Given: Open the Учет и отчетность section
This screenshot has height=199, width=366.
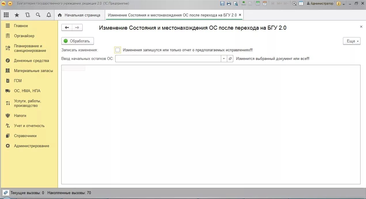Looking at the screenshot, I should tap(29, 126).
